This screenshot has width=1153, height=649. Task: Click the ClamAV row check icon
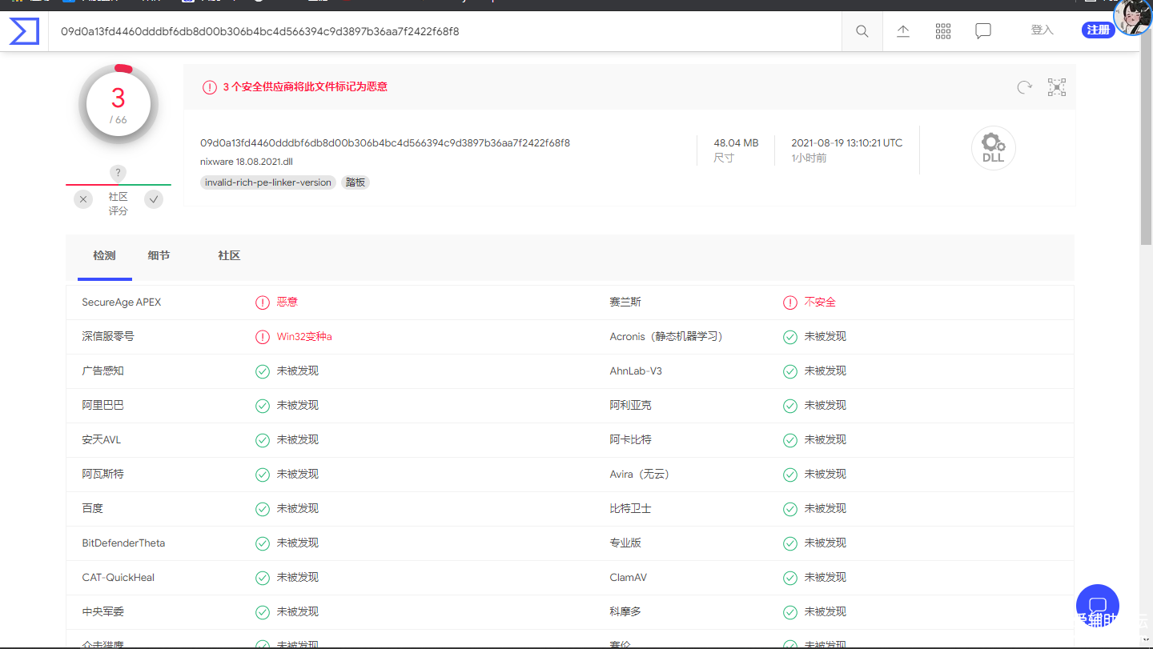[790, 578]
